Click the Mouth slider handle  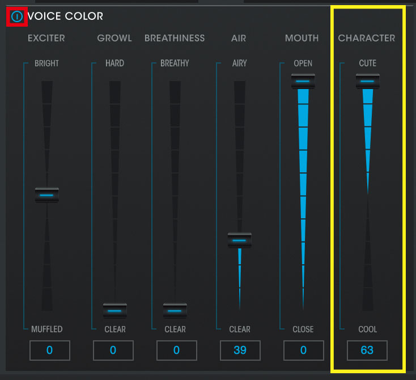[303, 81]
